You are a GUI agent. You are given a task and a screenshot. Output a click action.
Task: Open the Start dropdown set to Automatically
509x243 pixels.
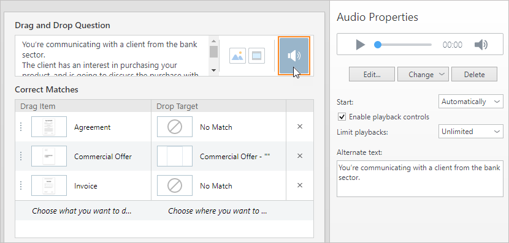pos(471,102)
